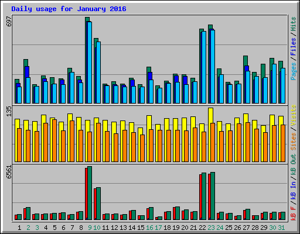Click day 17 on the x-axis
Image resolution: width=300 pixels, height=234 pixels.
[x=158, y=228]
